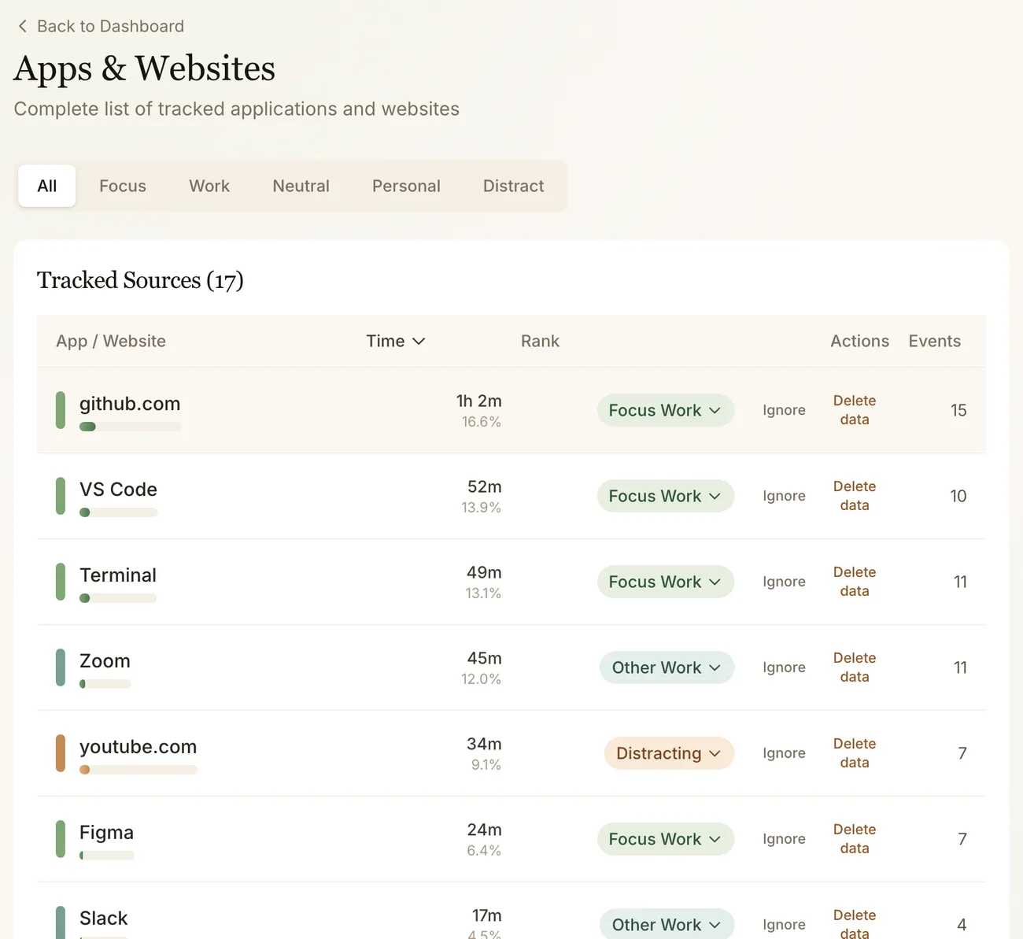Delete data for Terminal
1023x939 pixels.
(855, 582)
